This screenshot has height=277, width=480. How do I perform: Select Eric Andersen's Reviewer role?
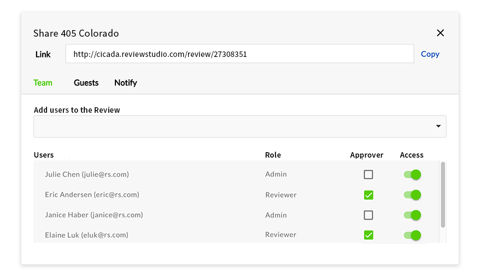[281, 194]
